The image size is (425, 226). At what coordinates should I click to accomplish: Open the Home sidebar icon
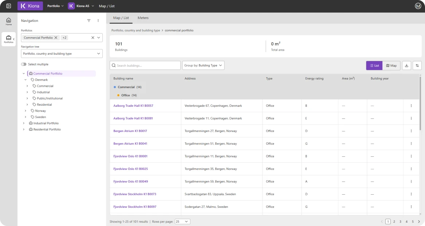click(9, 22)
